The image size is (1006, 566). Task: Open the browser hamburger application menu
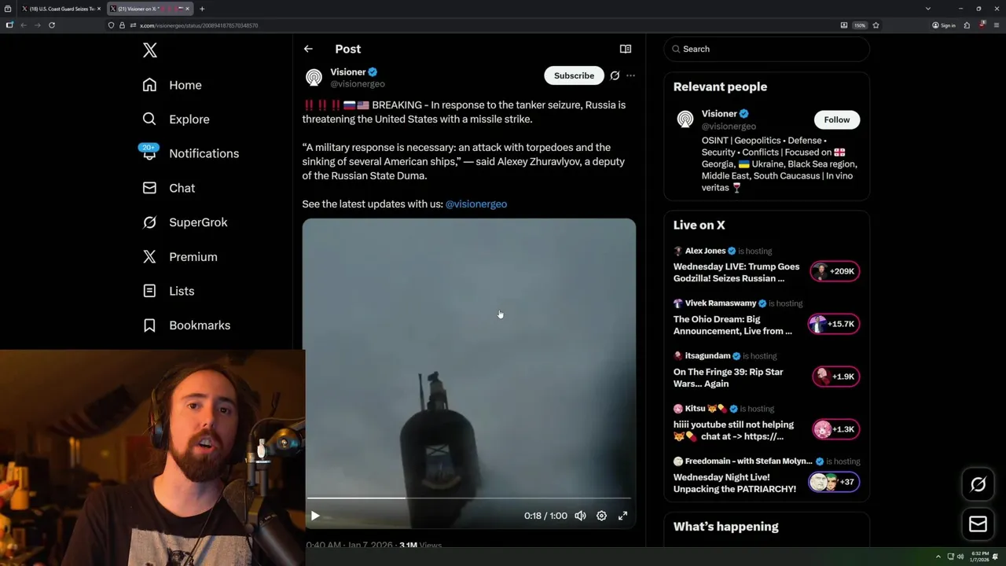coord(996,25)
